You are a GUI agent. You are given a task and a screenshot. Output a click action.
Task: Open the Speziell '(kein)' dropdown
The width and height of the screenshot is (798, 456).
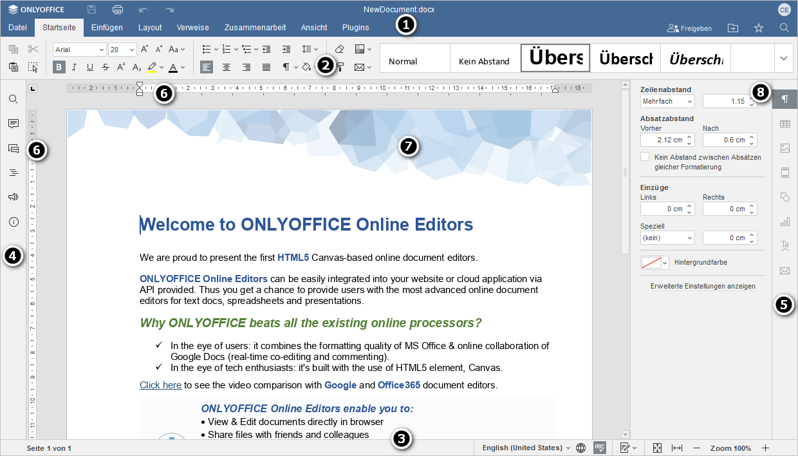(x=667, y=238)
